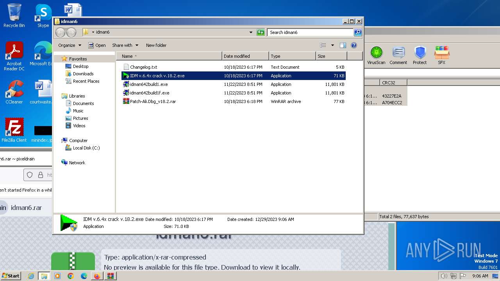Click the icon of idman642build1.exe
Screen dimensions: 500x281
click(x=126, y=84)
